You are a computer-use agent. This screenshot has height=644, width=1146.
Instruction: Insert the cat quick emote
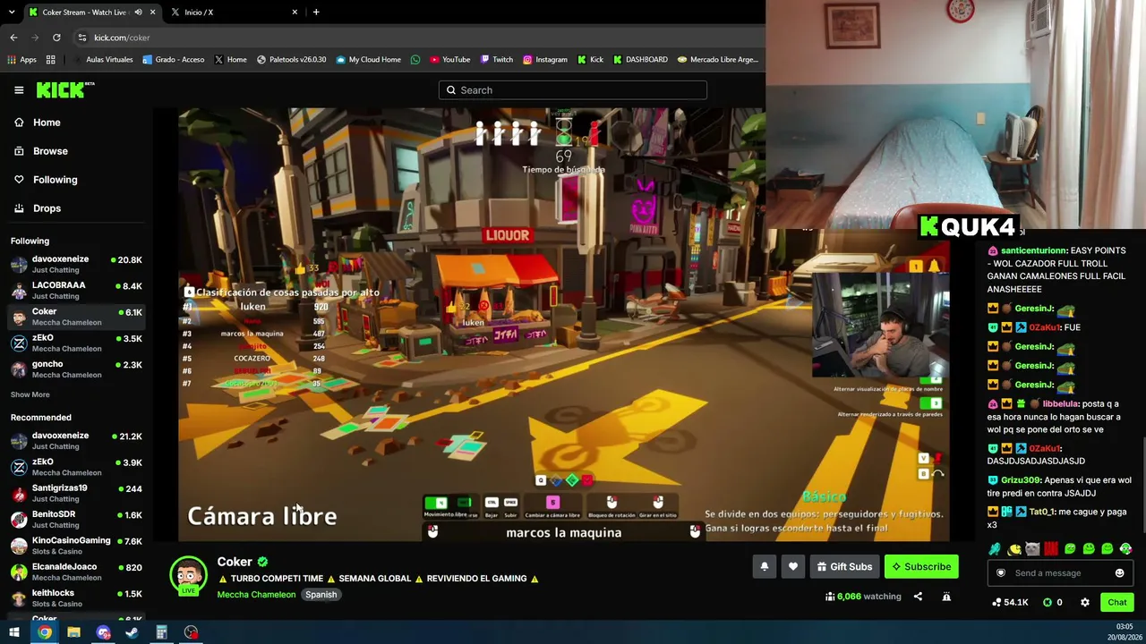(1032, 549)
